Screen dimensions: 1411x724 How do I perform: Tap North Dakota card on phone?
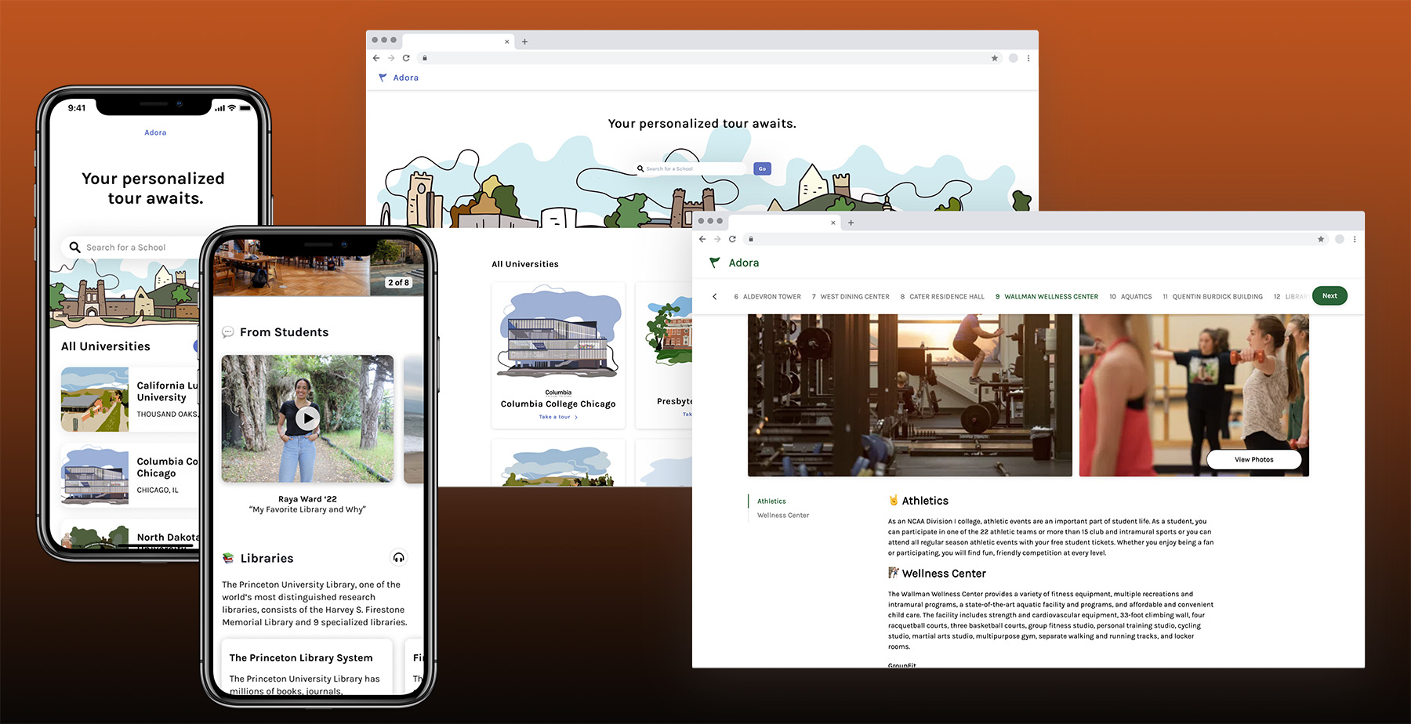pos(130,535)
